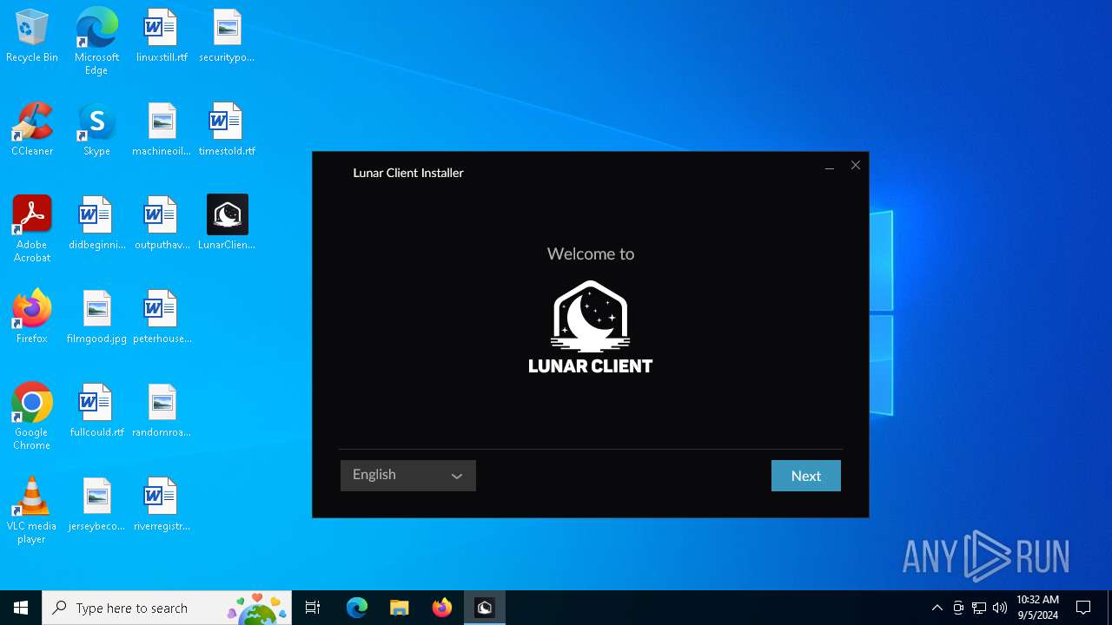Select the securitypo... image file icon
This screenshot has width=1112, height=625.
point(227,36)
